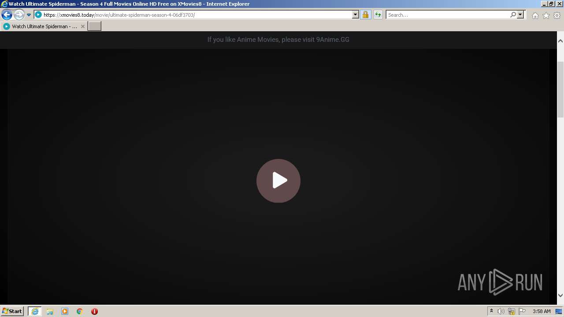564x317 pixels.
Task: Go back with browser Back arrow
Action: [7, 15]
